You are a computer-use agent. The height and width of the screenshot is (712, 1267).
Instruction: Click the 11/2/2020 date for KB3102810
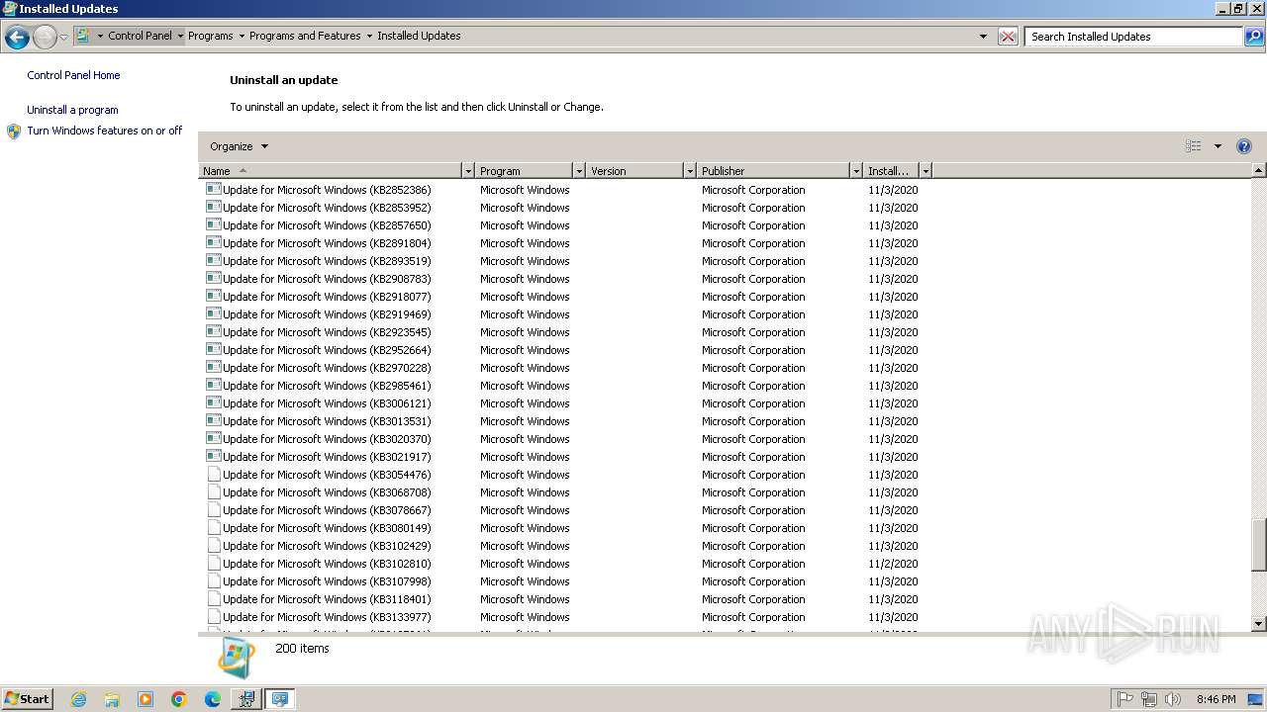point(893,564)
